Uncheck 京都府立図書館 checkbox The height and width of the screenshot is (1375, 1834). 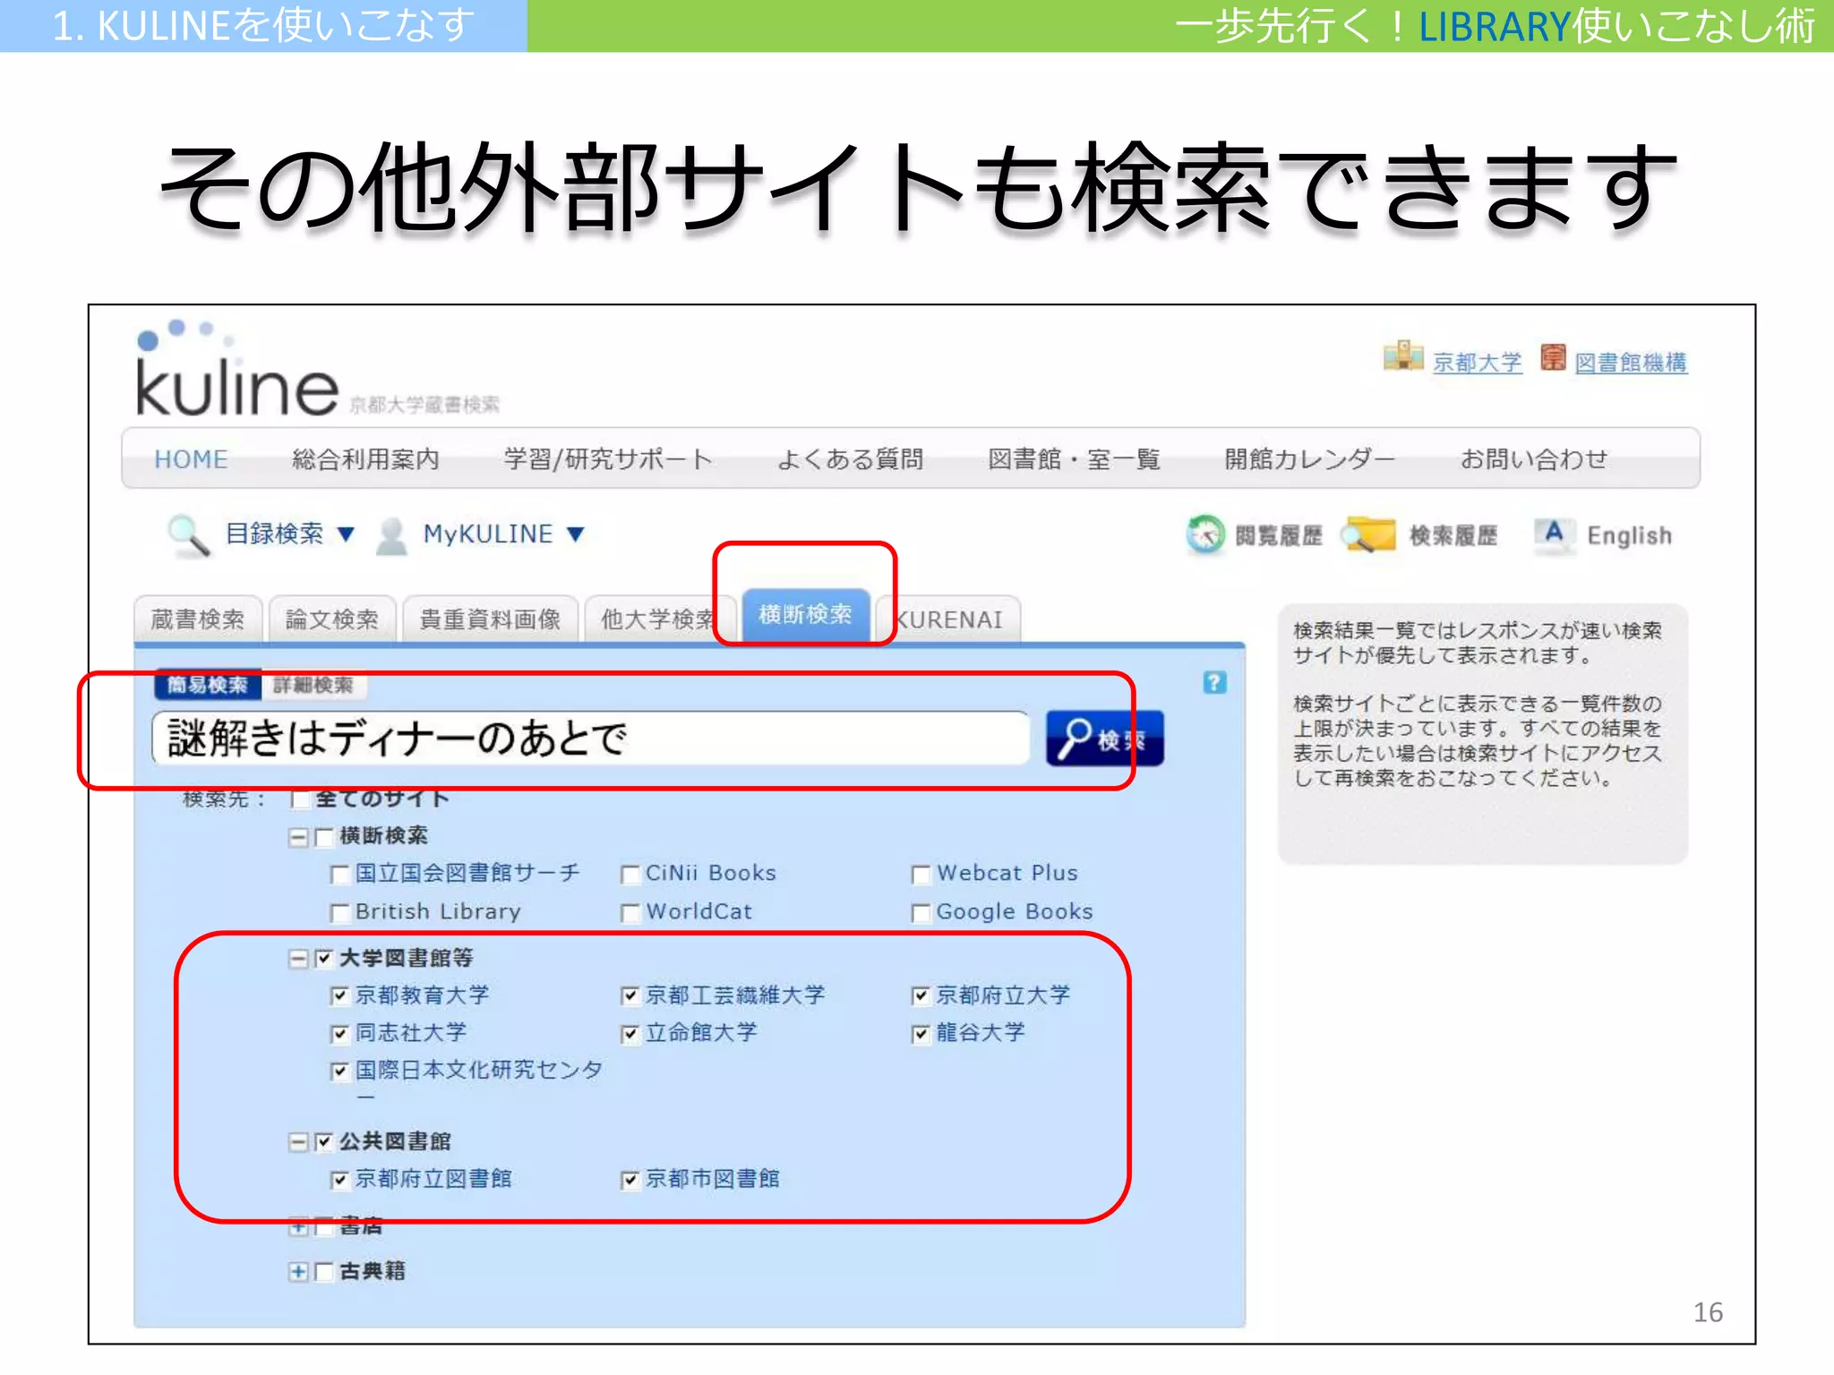point(339,1181)
